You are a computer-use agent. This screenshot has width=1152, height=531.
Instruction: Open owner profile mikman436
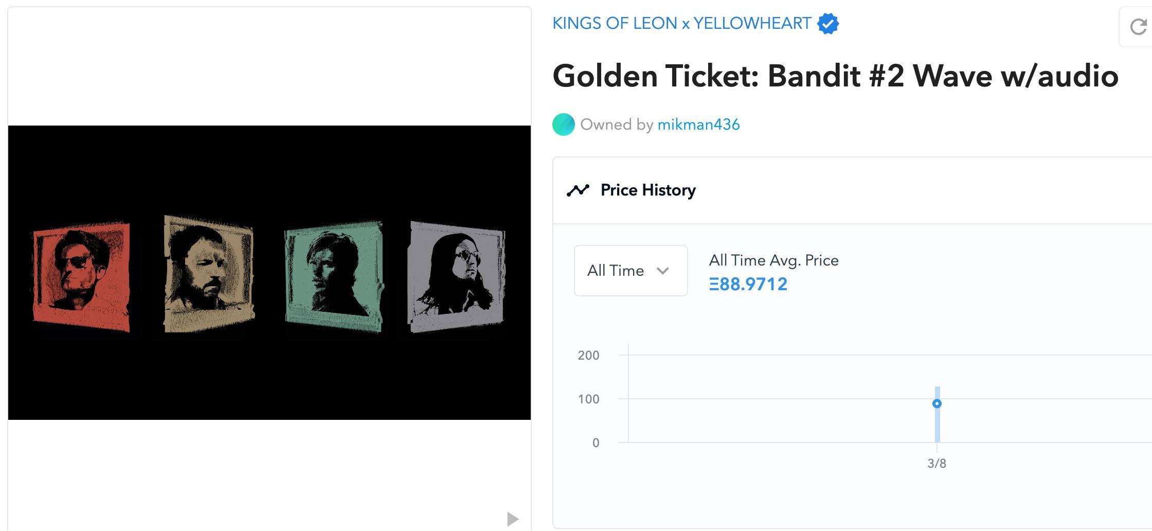(698, 125)
